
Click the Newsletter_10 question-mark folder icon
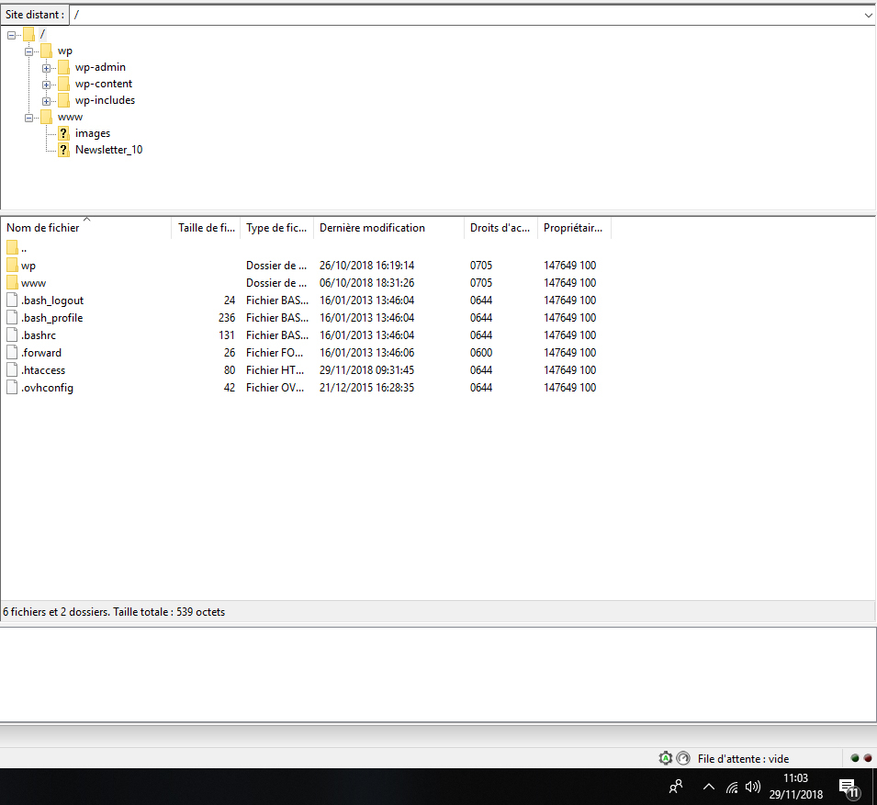pos(63,150)
